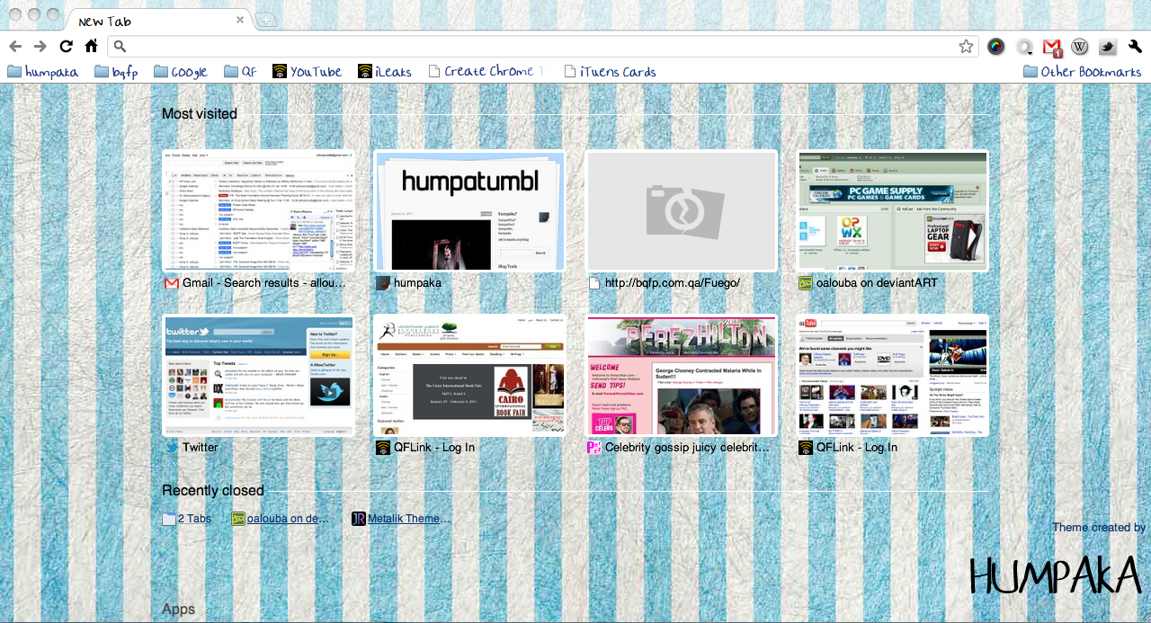Viewport: 1151px width, 623px height.
Task: Click the omnibox search magnifier icon
Action: coord(120,47)
